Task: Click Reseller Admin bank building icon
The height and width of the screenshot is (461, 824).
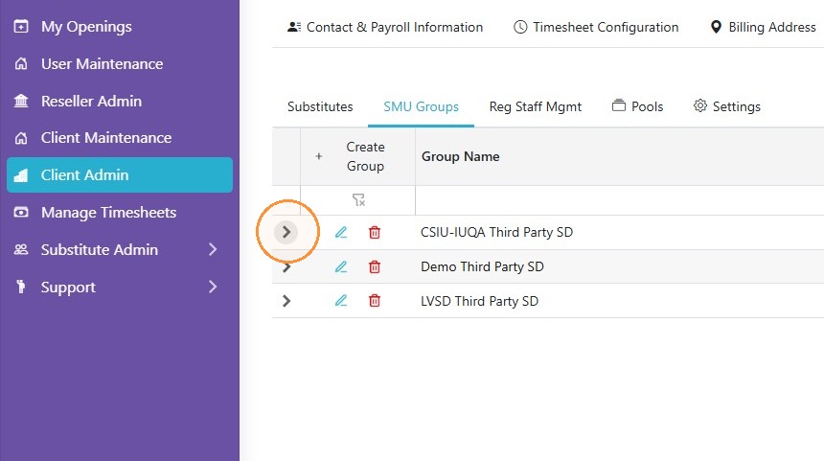Action: tap(21, 101)
